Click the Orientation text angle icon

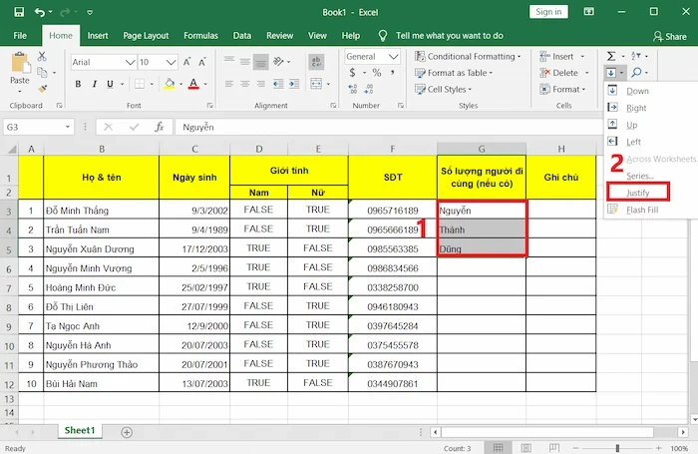[278, 61]
